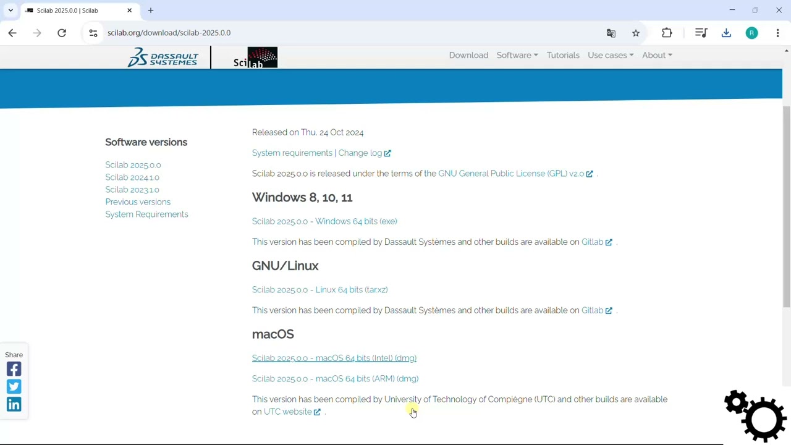Open the System requirements link near release date
The height and width of the screenshot is (445, 791).
click(x=292, y=153)
